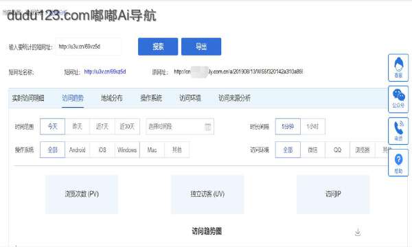Open 实时访问明细 tab
The height and width of the screenshot is (247, 412).
28,98
